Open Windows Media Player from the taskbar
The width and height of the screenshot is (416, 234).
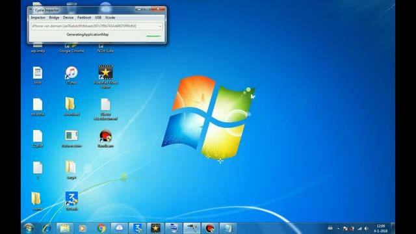[83, 228]
